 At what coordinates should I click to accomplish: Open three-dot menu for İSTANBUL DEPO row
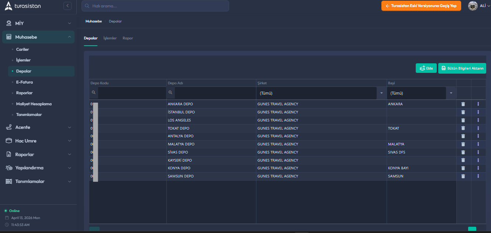click(x=478, y=112)
